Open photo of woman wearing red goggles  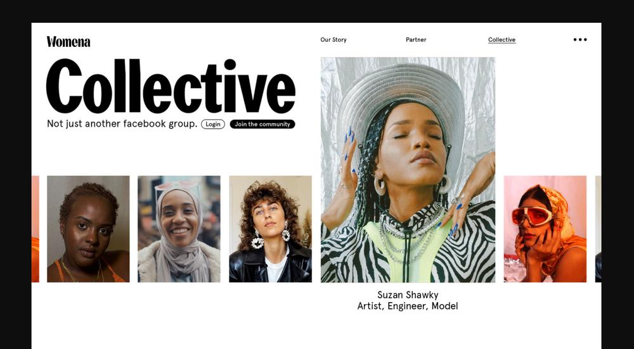(545, 229)
